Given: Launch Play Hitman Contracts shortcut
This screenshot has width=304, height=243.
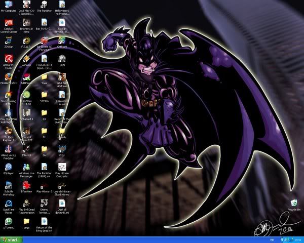Looking at the screenshot, I should point(62,171).
